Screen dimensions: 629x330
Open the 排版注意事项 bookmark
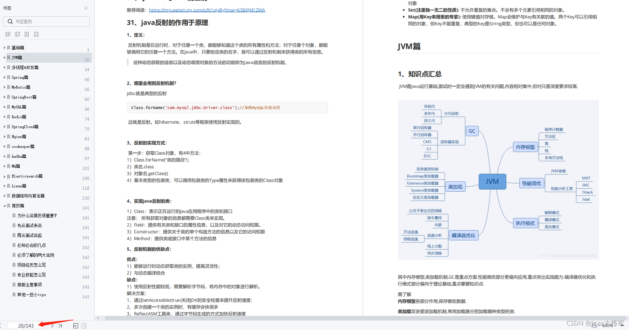[29, 285]
